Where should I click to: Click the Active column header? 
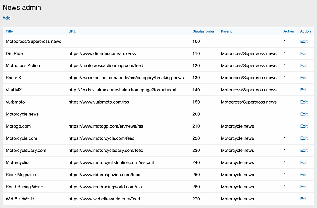pos(289,31)
